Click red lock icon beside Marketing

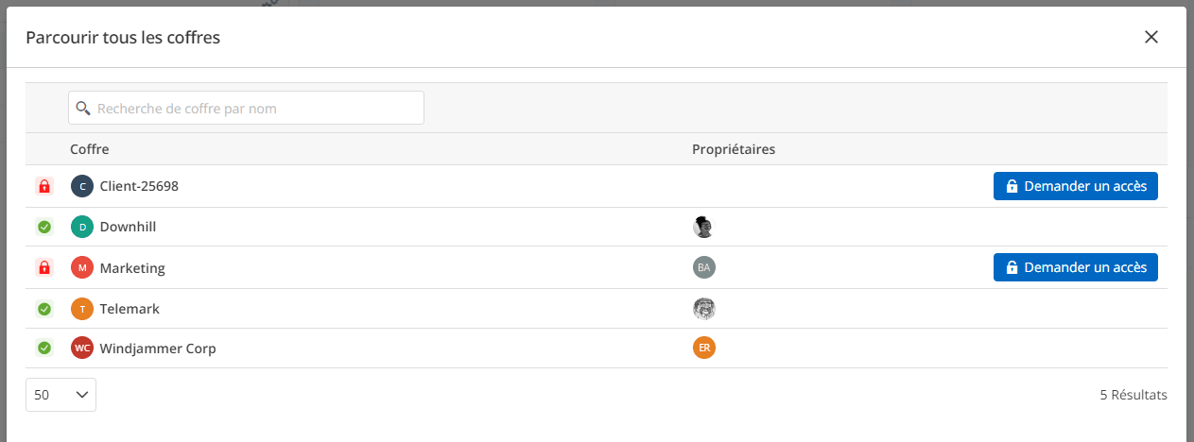tap(43, 267)
